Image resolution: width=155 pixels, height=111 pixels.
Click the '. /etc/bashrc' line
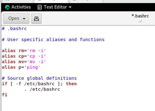pyautogui.click(x=42, y=89)
